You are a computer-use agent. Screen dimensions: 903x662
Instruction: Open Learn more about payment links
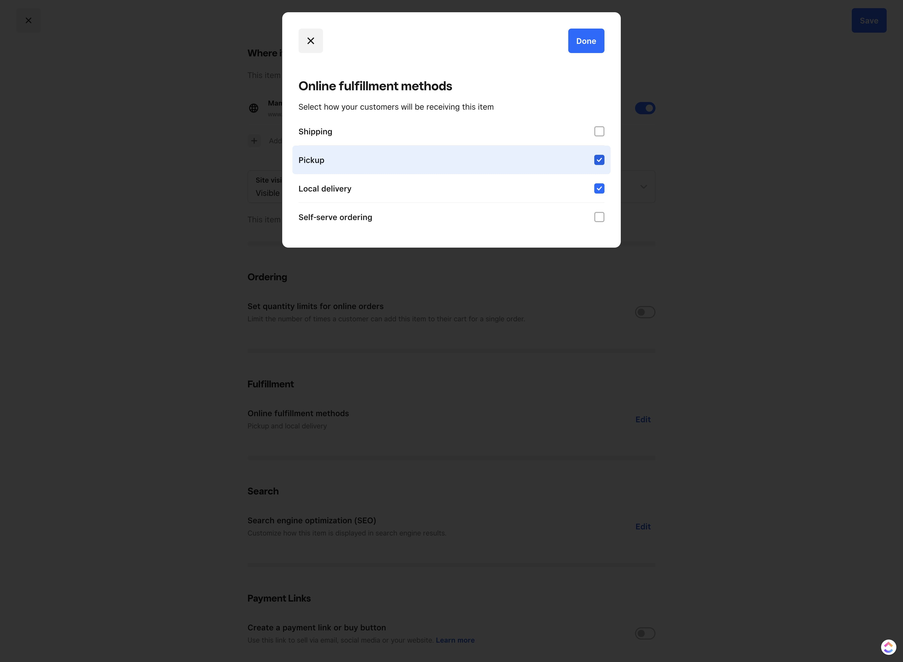pos(455,640)
